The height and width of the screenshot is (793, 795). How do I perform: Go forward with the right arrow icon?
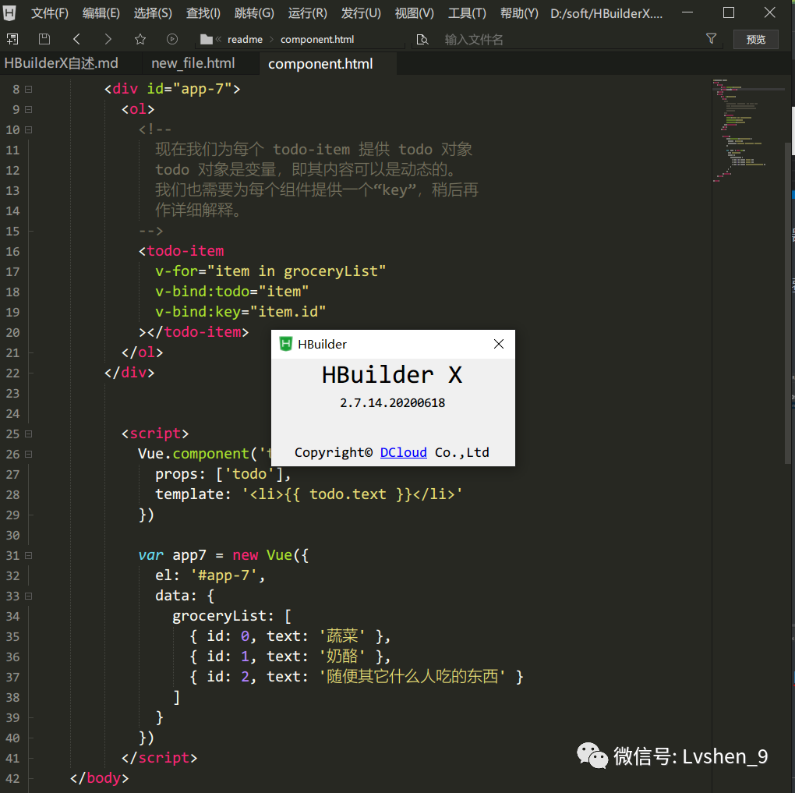pyautogui.click(x=108, y=39)
